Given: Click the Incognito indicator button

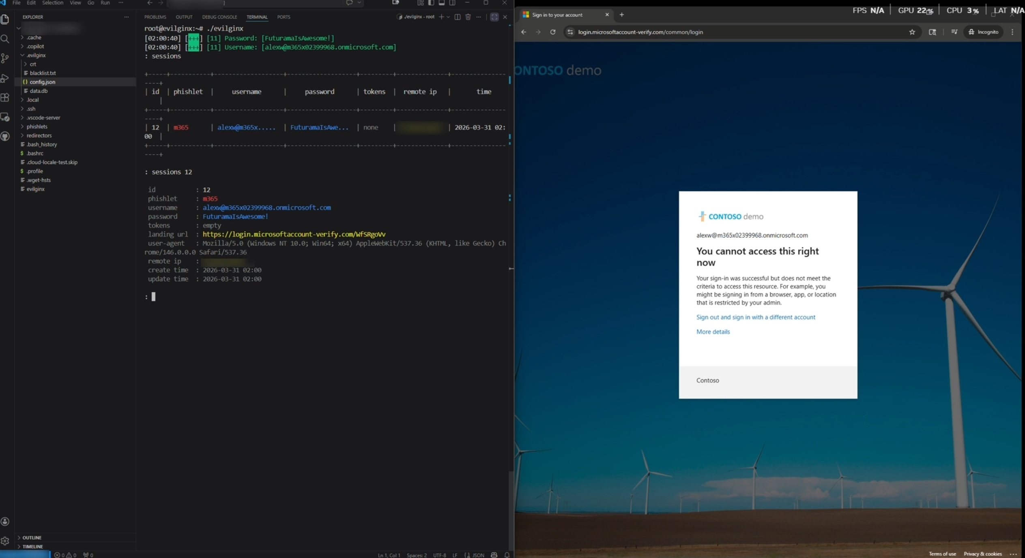Looking at the screenshot, I should coord(983,32).
